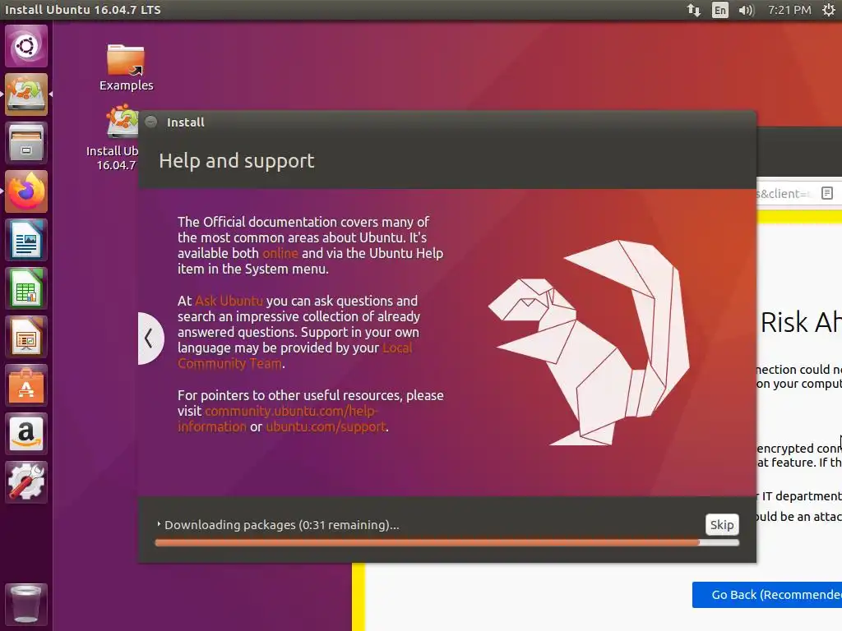
Task: Click the Firefox 'Risk Ah' warning heading
Action: coord(801,322)
